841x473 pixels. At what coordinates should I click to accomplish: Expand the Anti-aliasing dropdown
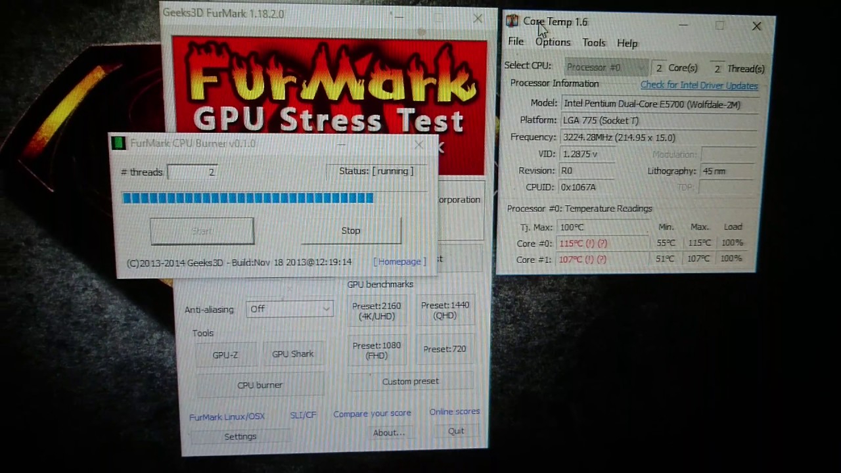(x=290, y=309)
